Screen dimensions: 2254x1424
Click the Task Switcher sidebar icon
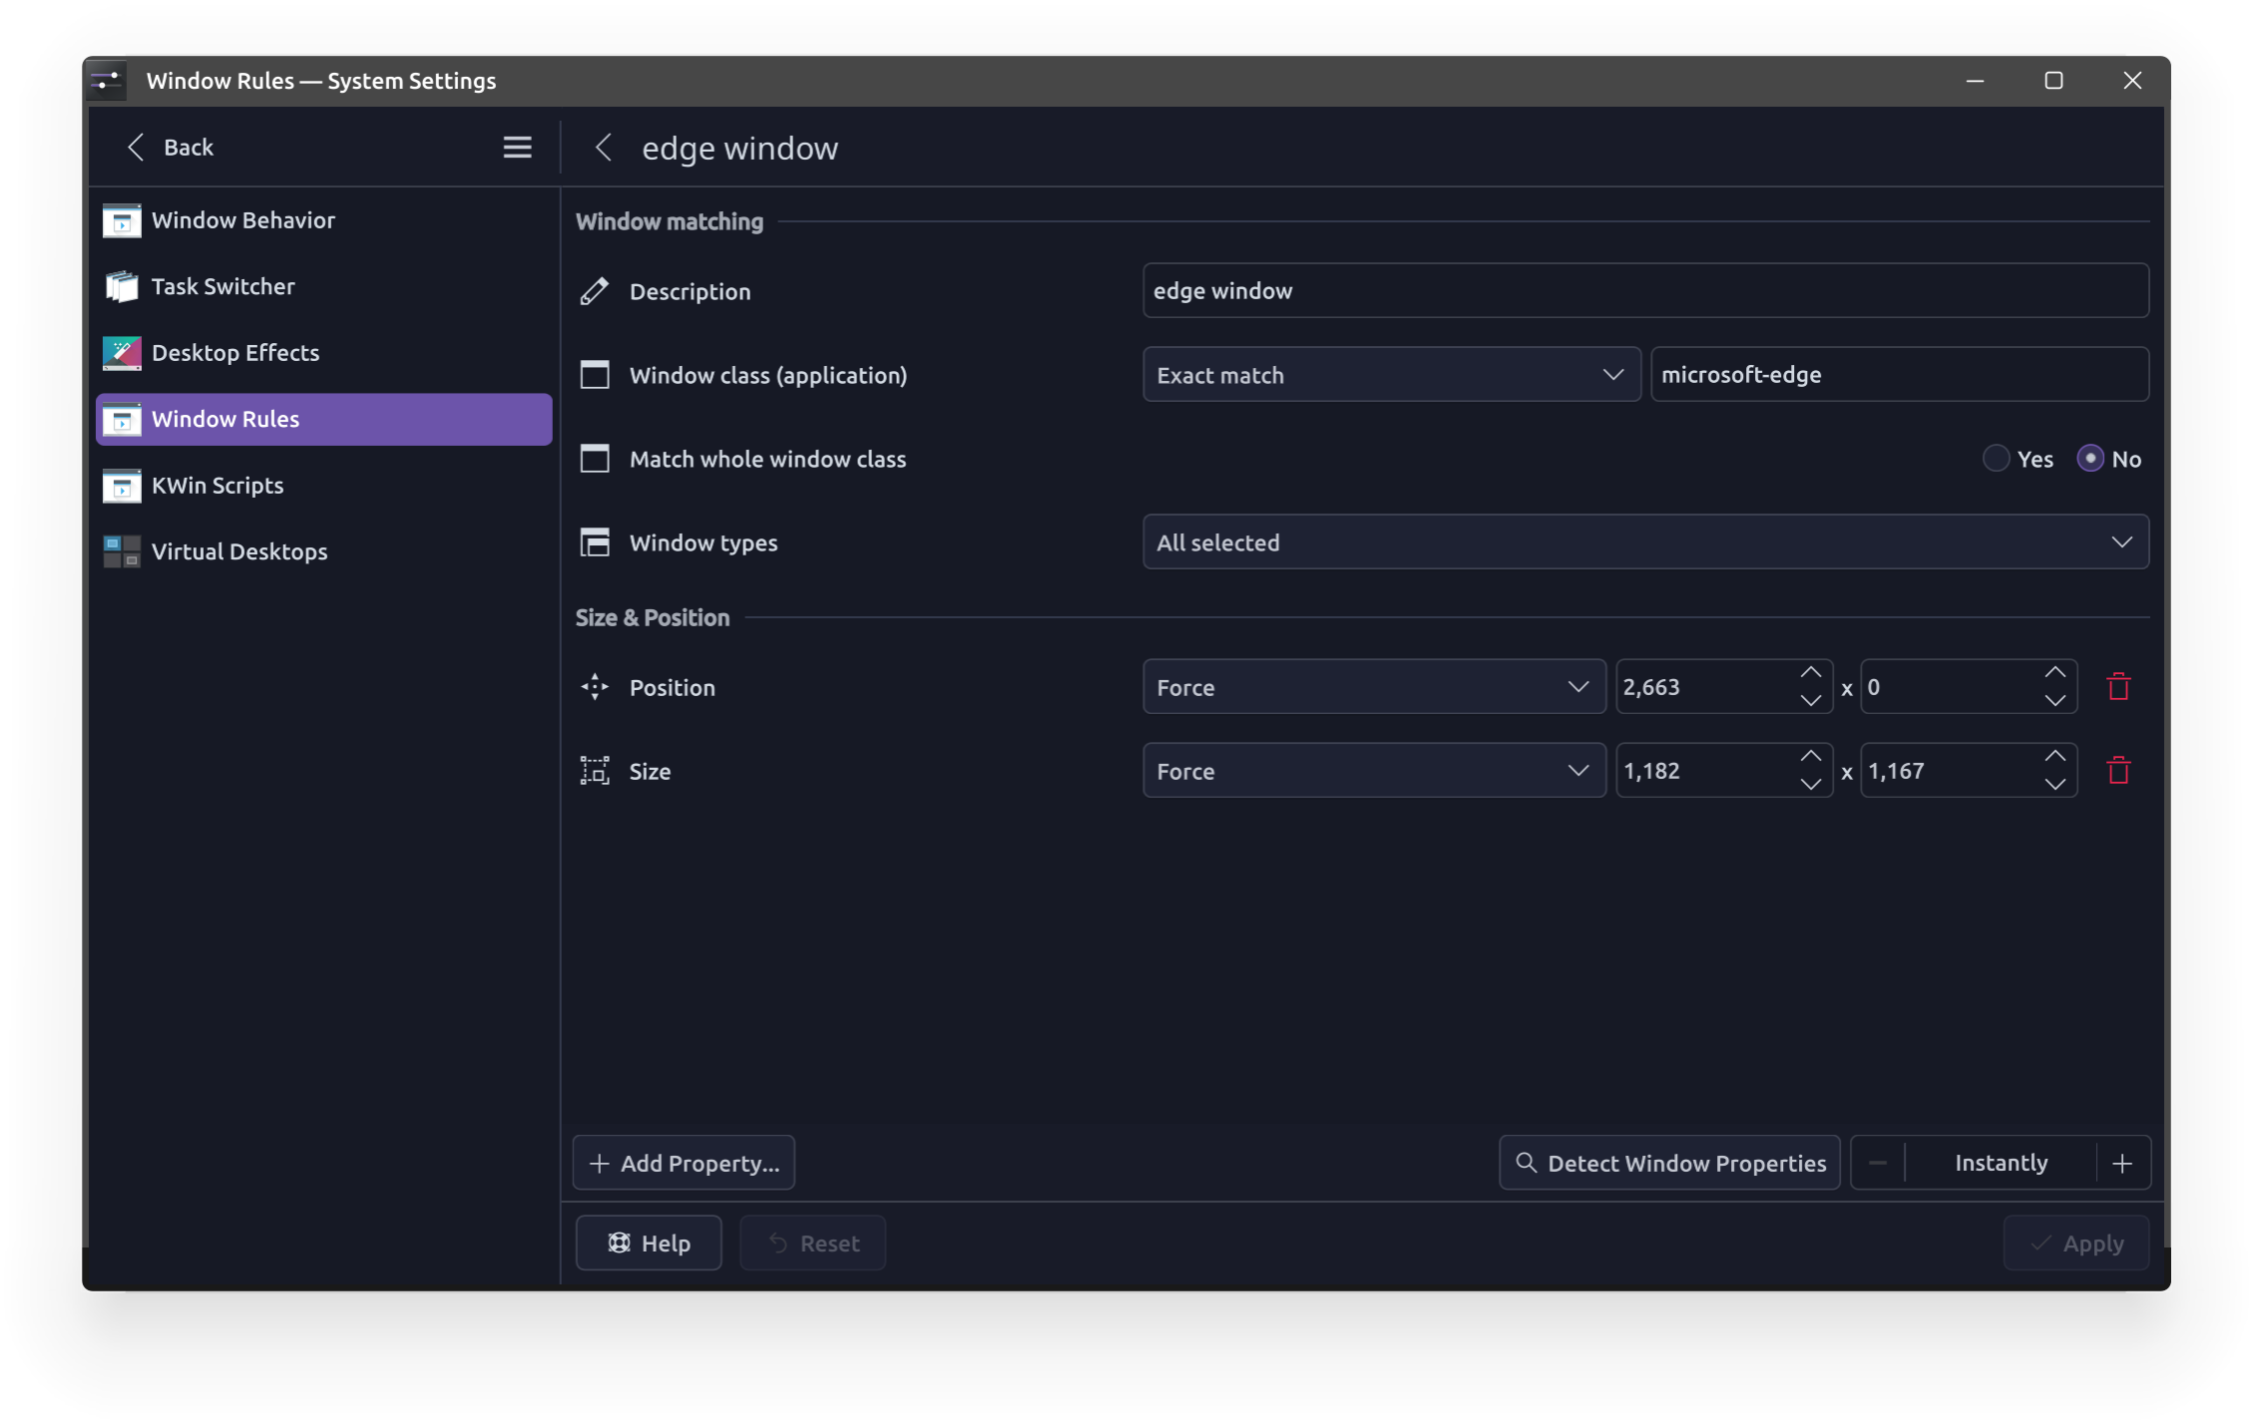[122, 286]
